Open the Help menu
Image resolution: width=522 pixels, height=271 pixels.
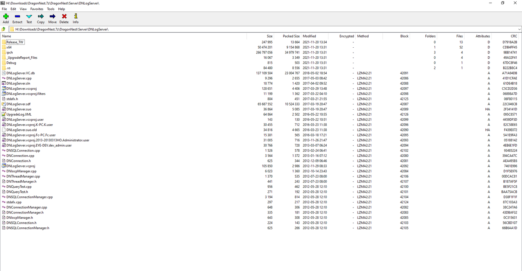[x=62, y=9]
